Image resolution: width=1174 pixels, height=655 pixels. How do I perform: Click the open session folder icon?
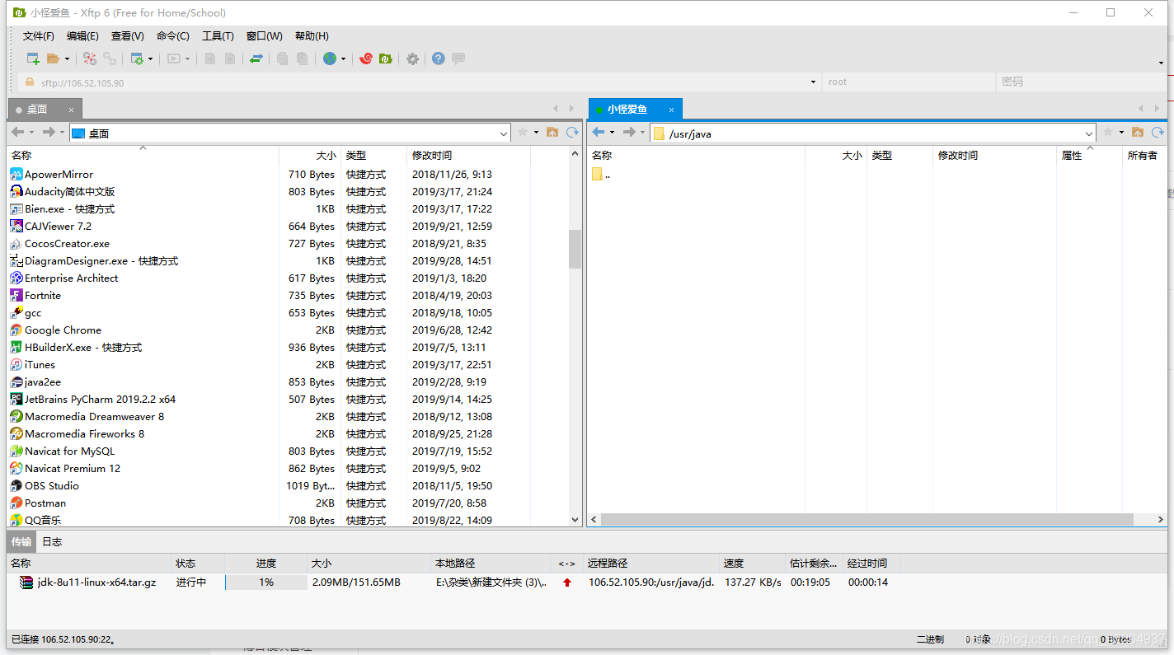pyautogui.click(x=54, y=58)
